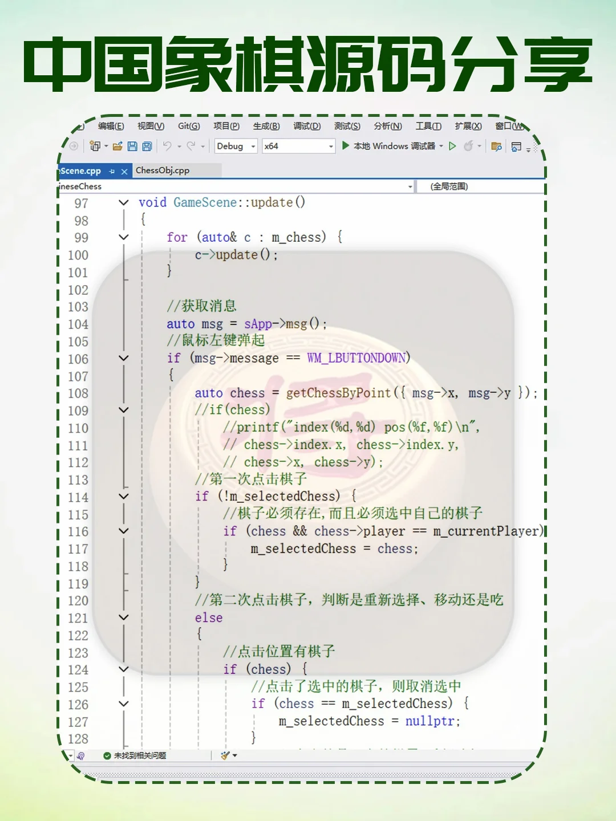This screenshot has height=821, width=616.
Task: Open the Hot Reload options dropdown arrow
Action: 479,147
